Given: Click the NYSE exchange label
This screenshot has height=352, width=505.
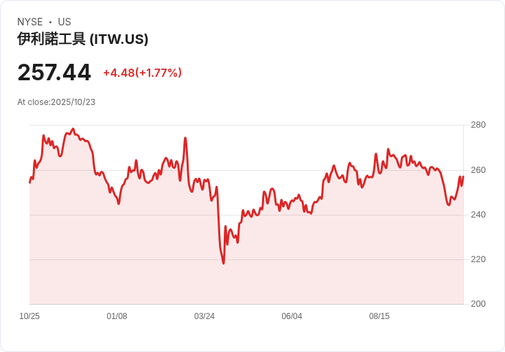Looking at the screenshot, I should click(x=30, y=22).
